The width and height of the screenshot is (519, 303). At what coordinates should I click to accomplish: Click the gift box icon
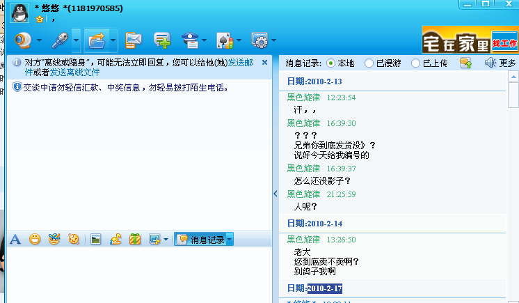click(135, 239)
